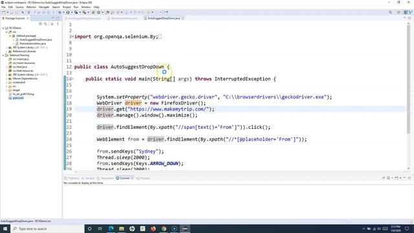Viewport: 414px width, 233px height.
Task: Open the Source menu
Action: tap(19, 7)
